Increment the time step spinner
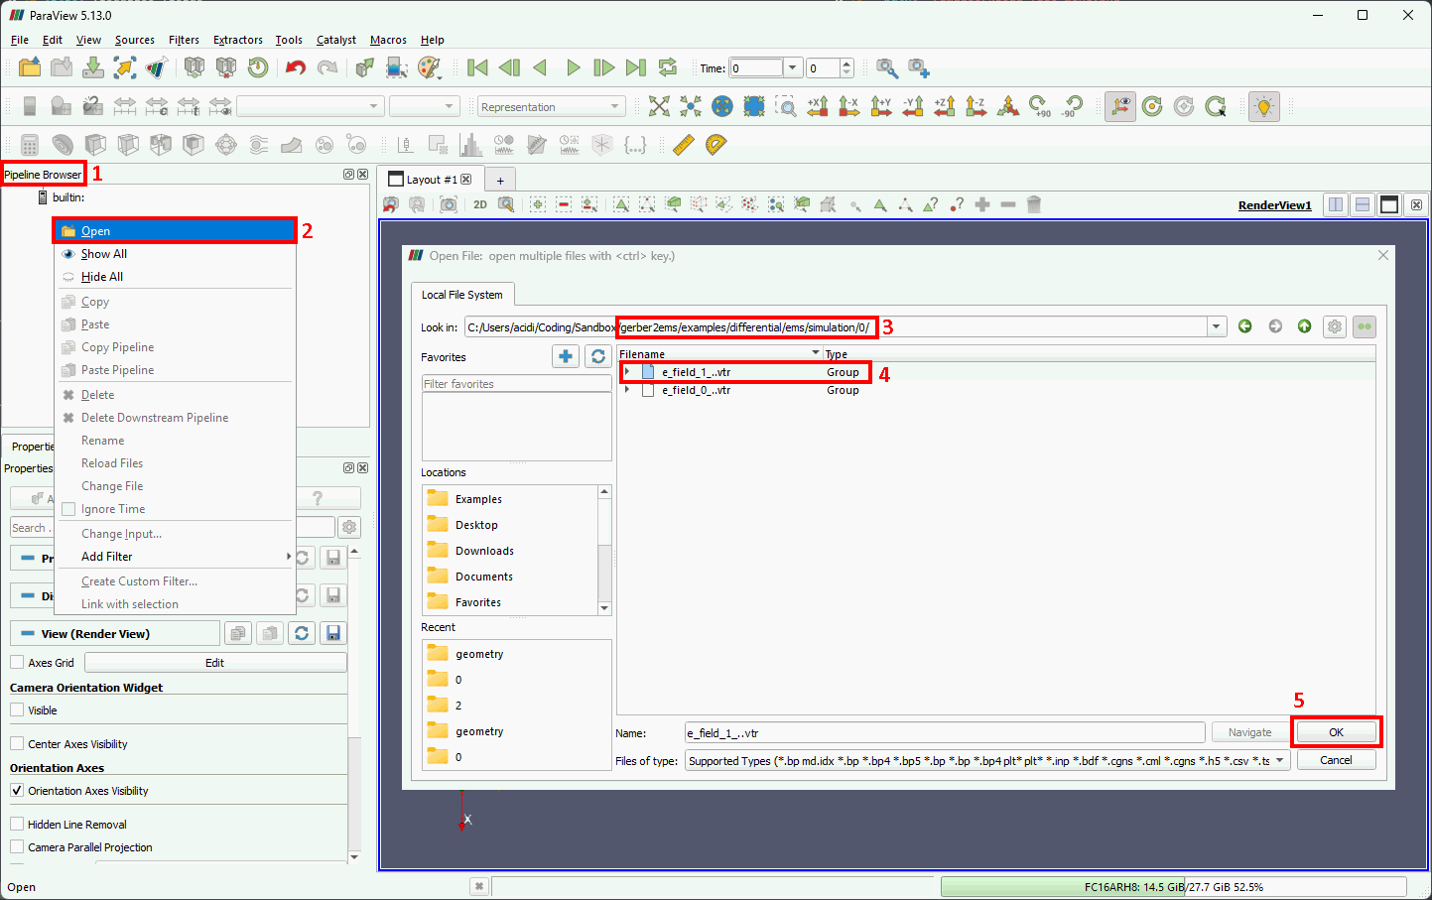 846,64
